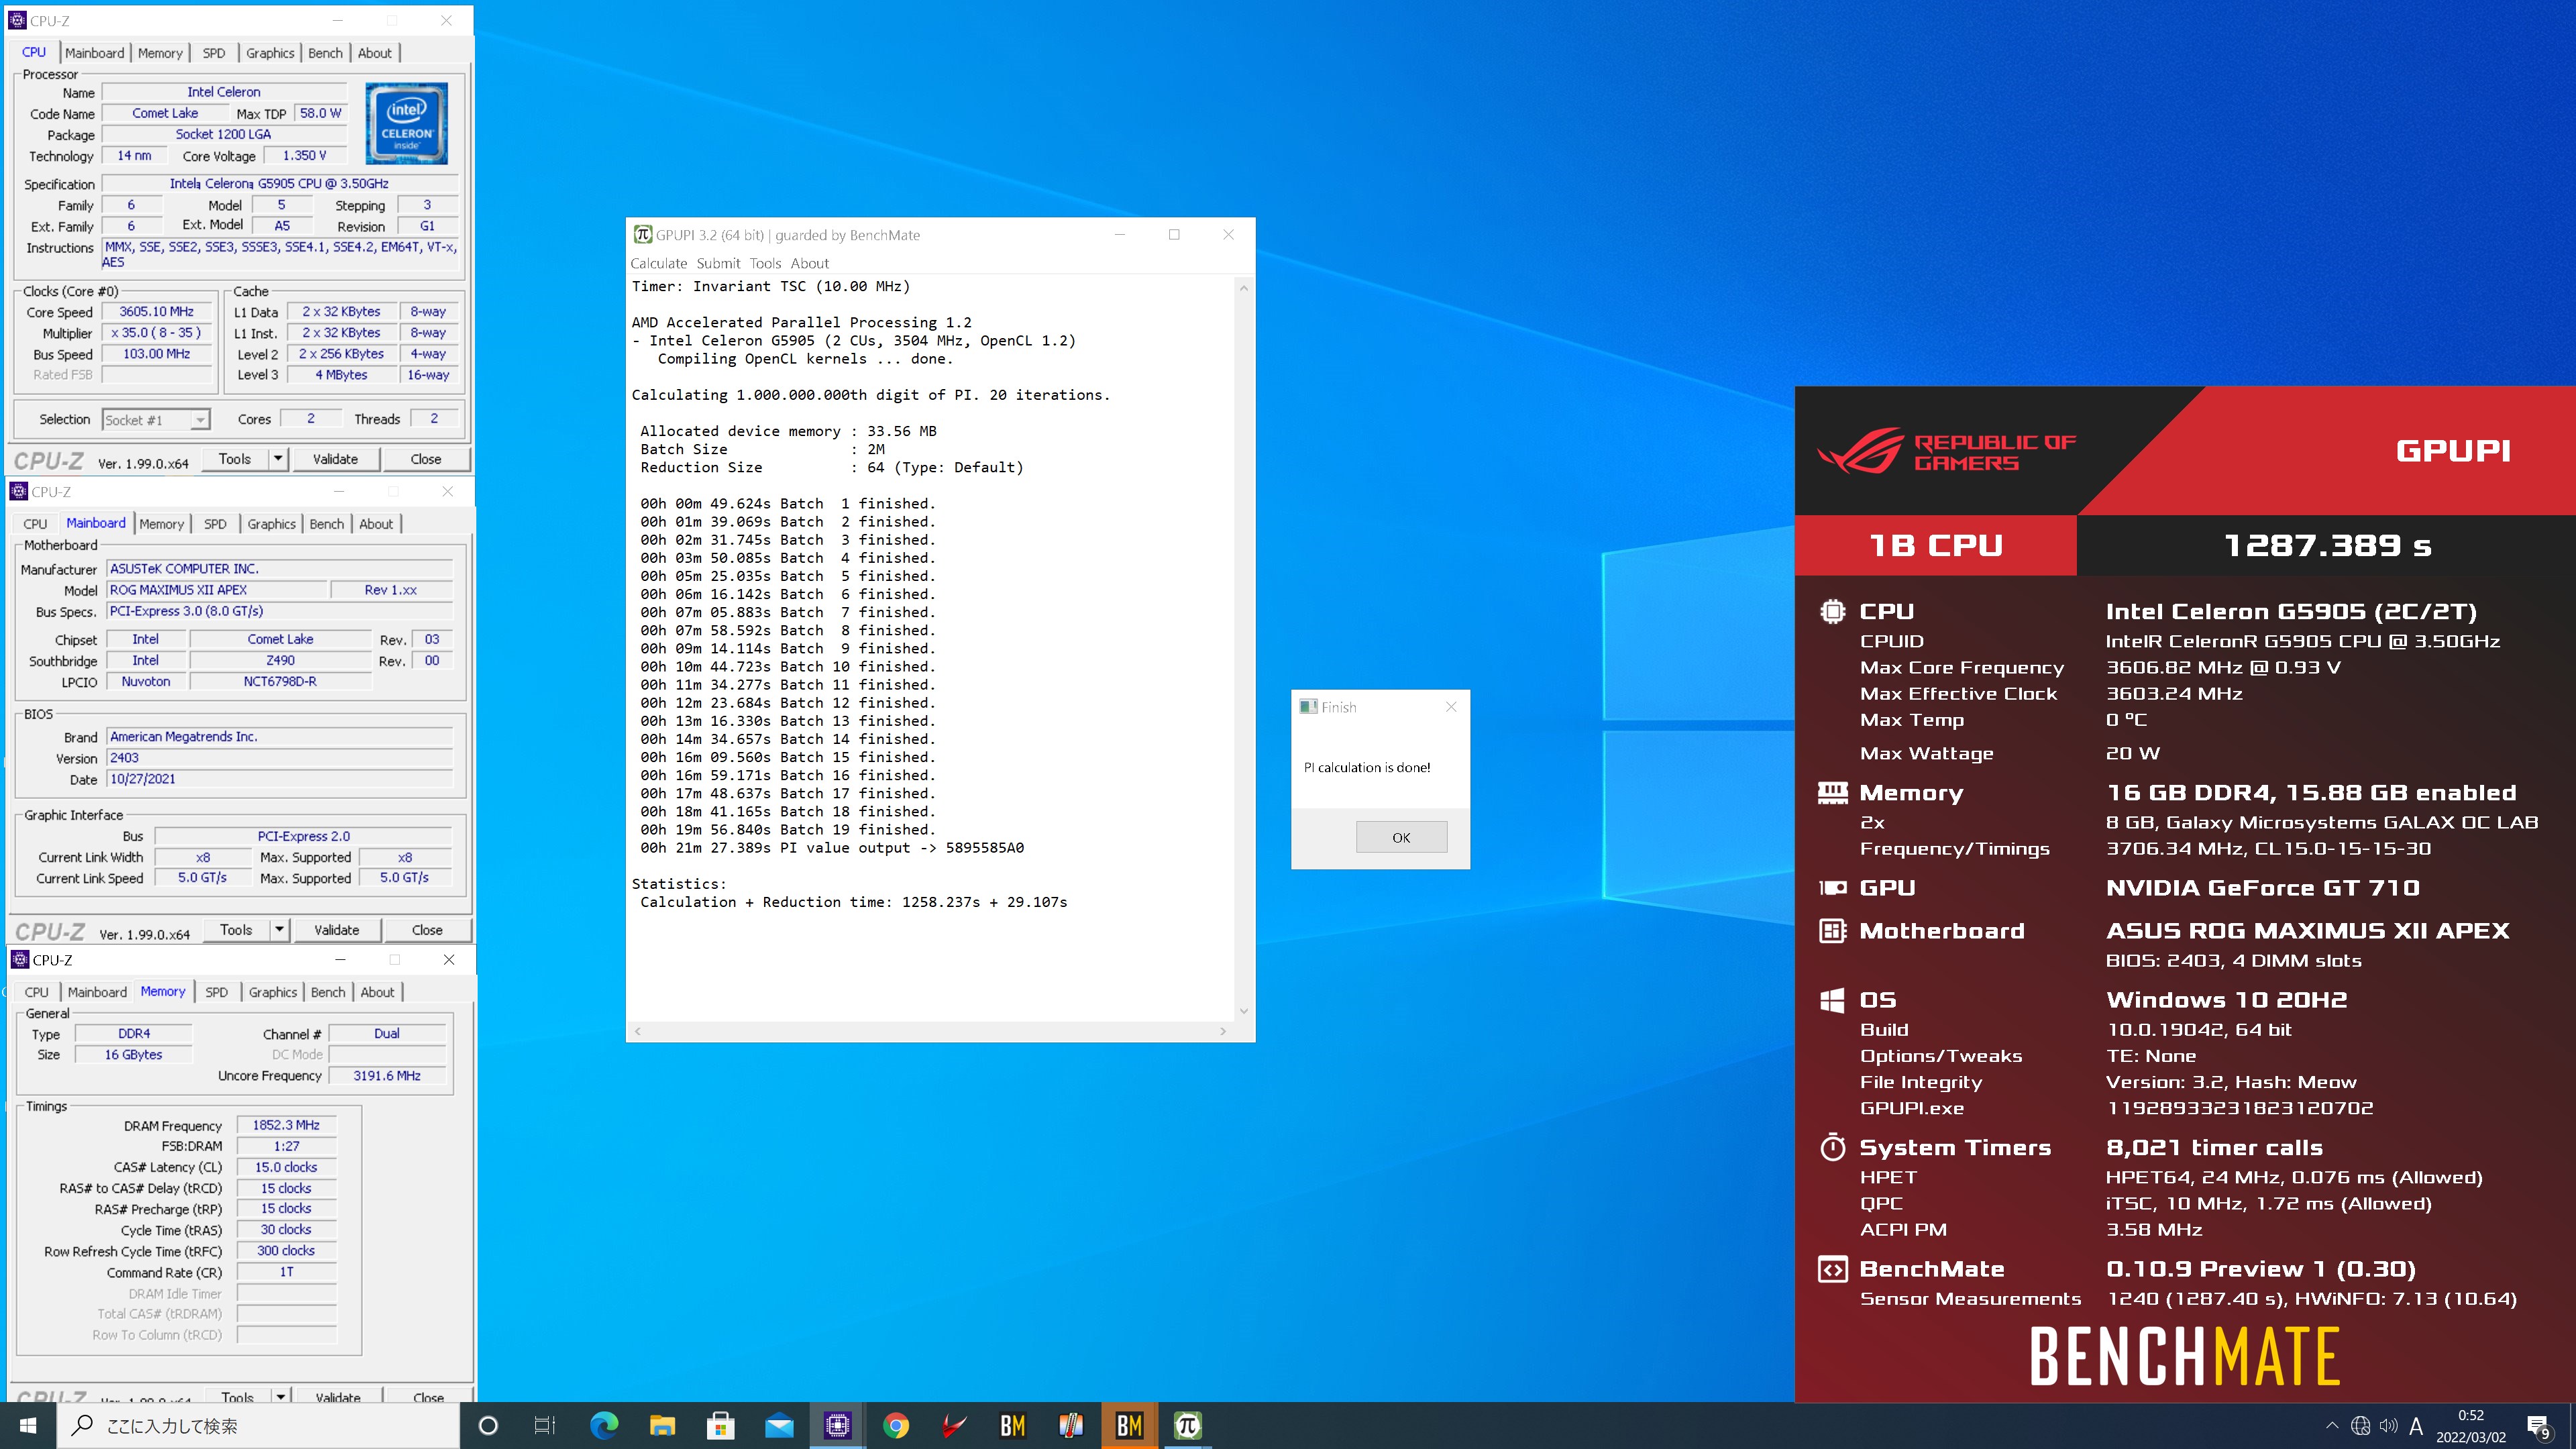
Task: Toggle the IME input mode A indicator
Action: point(2416,1426)
